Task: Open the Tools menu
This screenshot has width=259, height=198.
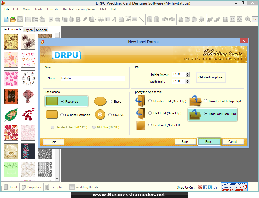Action: tap(38, 9)
